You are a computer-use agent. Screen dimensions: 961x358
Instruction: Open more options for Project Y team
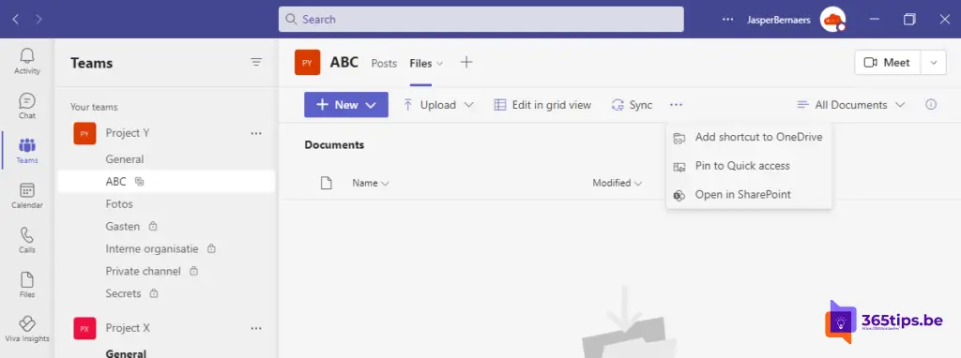(256, 133)
